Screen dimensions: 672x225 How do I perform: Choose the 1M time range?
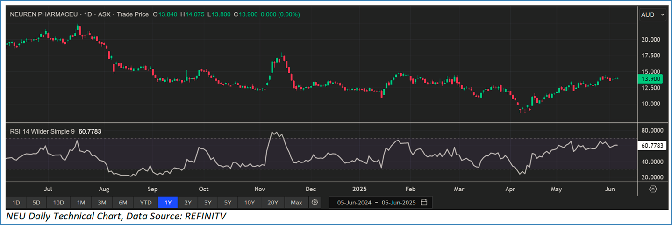81,203
